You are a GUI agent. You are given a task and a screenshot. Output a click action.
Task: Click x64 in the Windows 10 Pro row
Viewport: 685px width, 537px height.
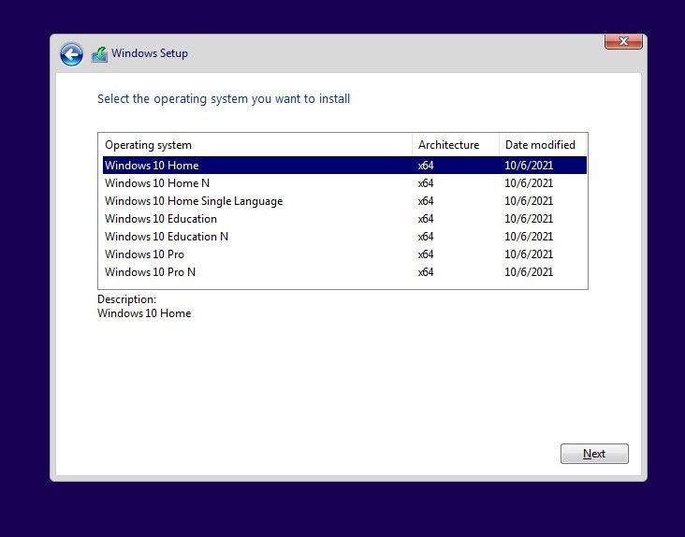pos(426,254)
